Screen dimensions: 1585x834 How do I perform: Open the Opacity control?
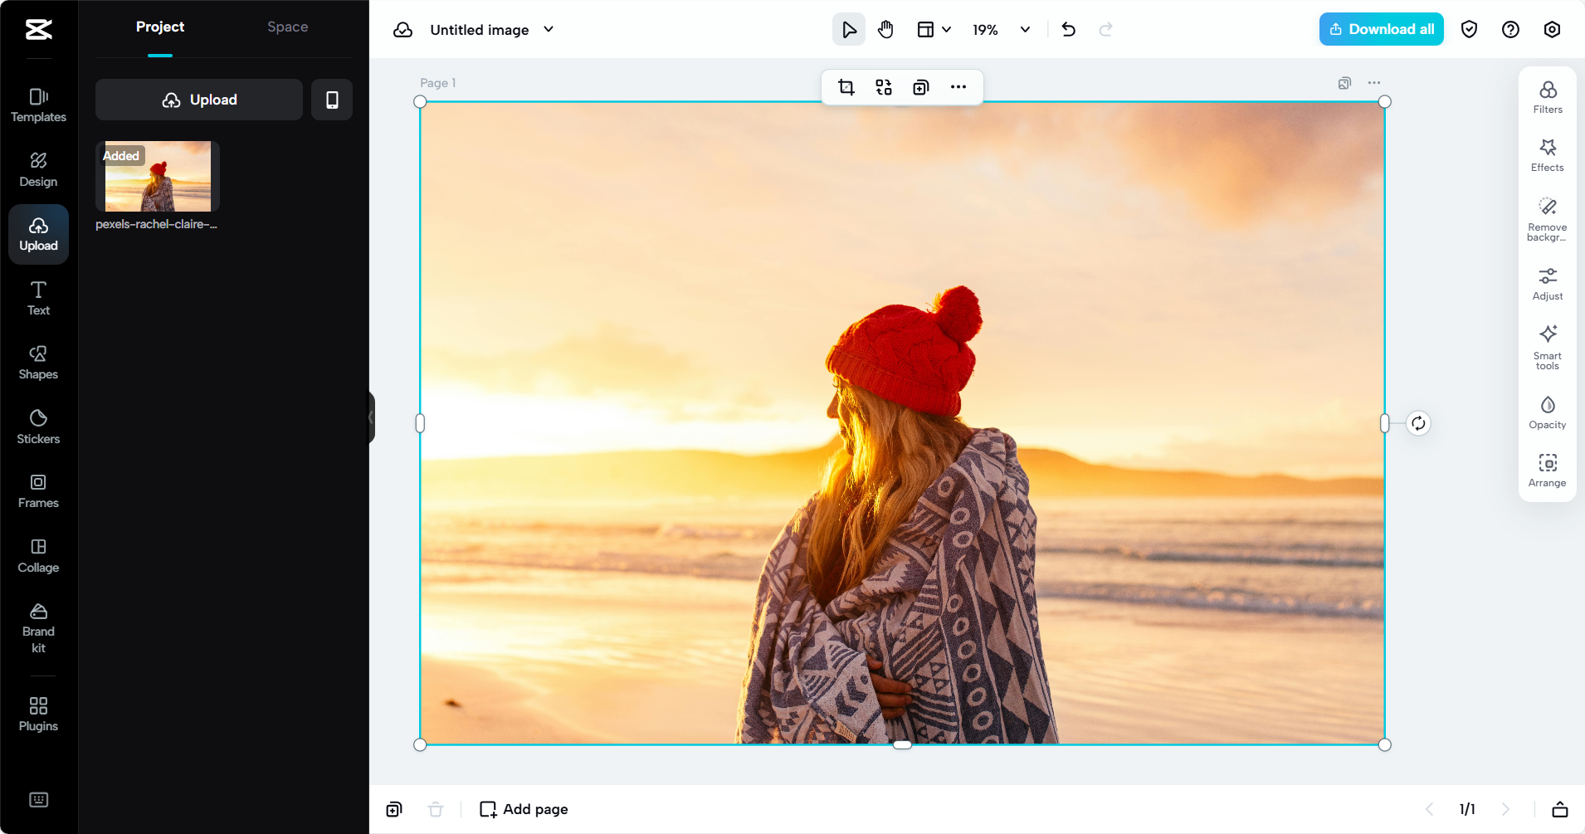[1547, 412]
